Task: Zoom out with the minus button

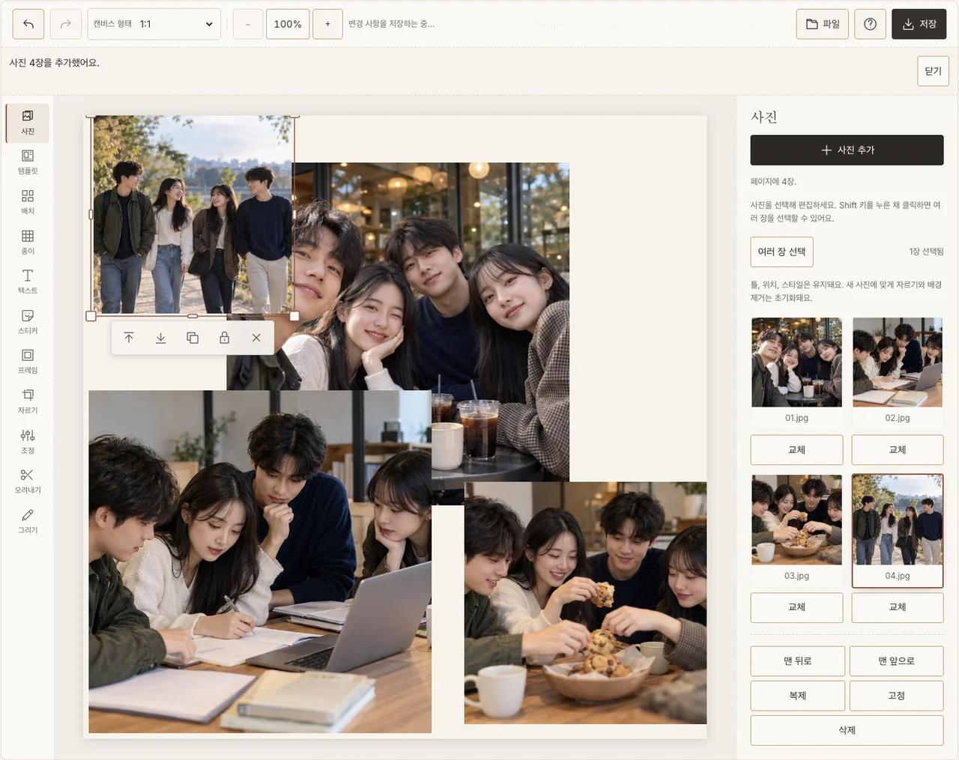Action: pos(248,24)
